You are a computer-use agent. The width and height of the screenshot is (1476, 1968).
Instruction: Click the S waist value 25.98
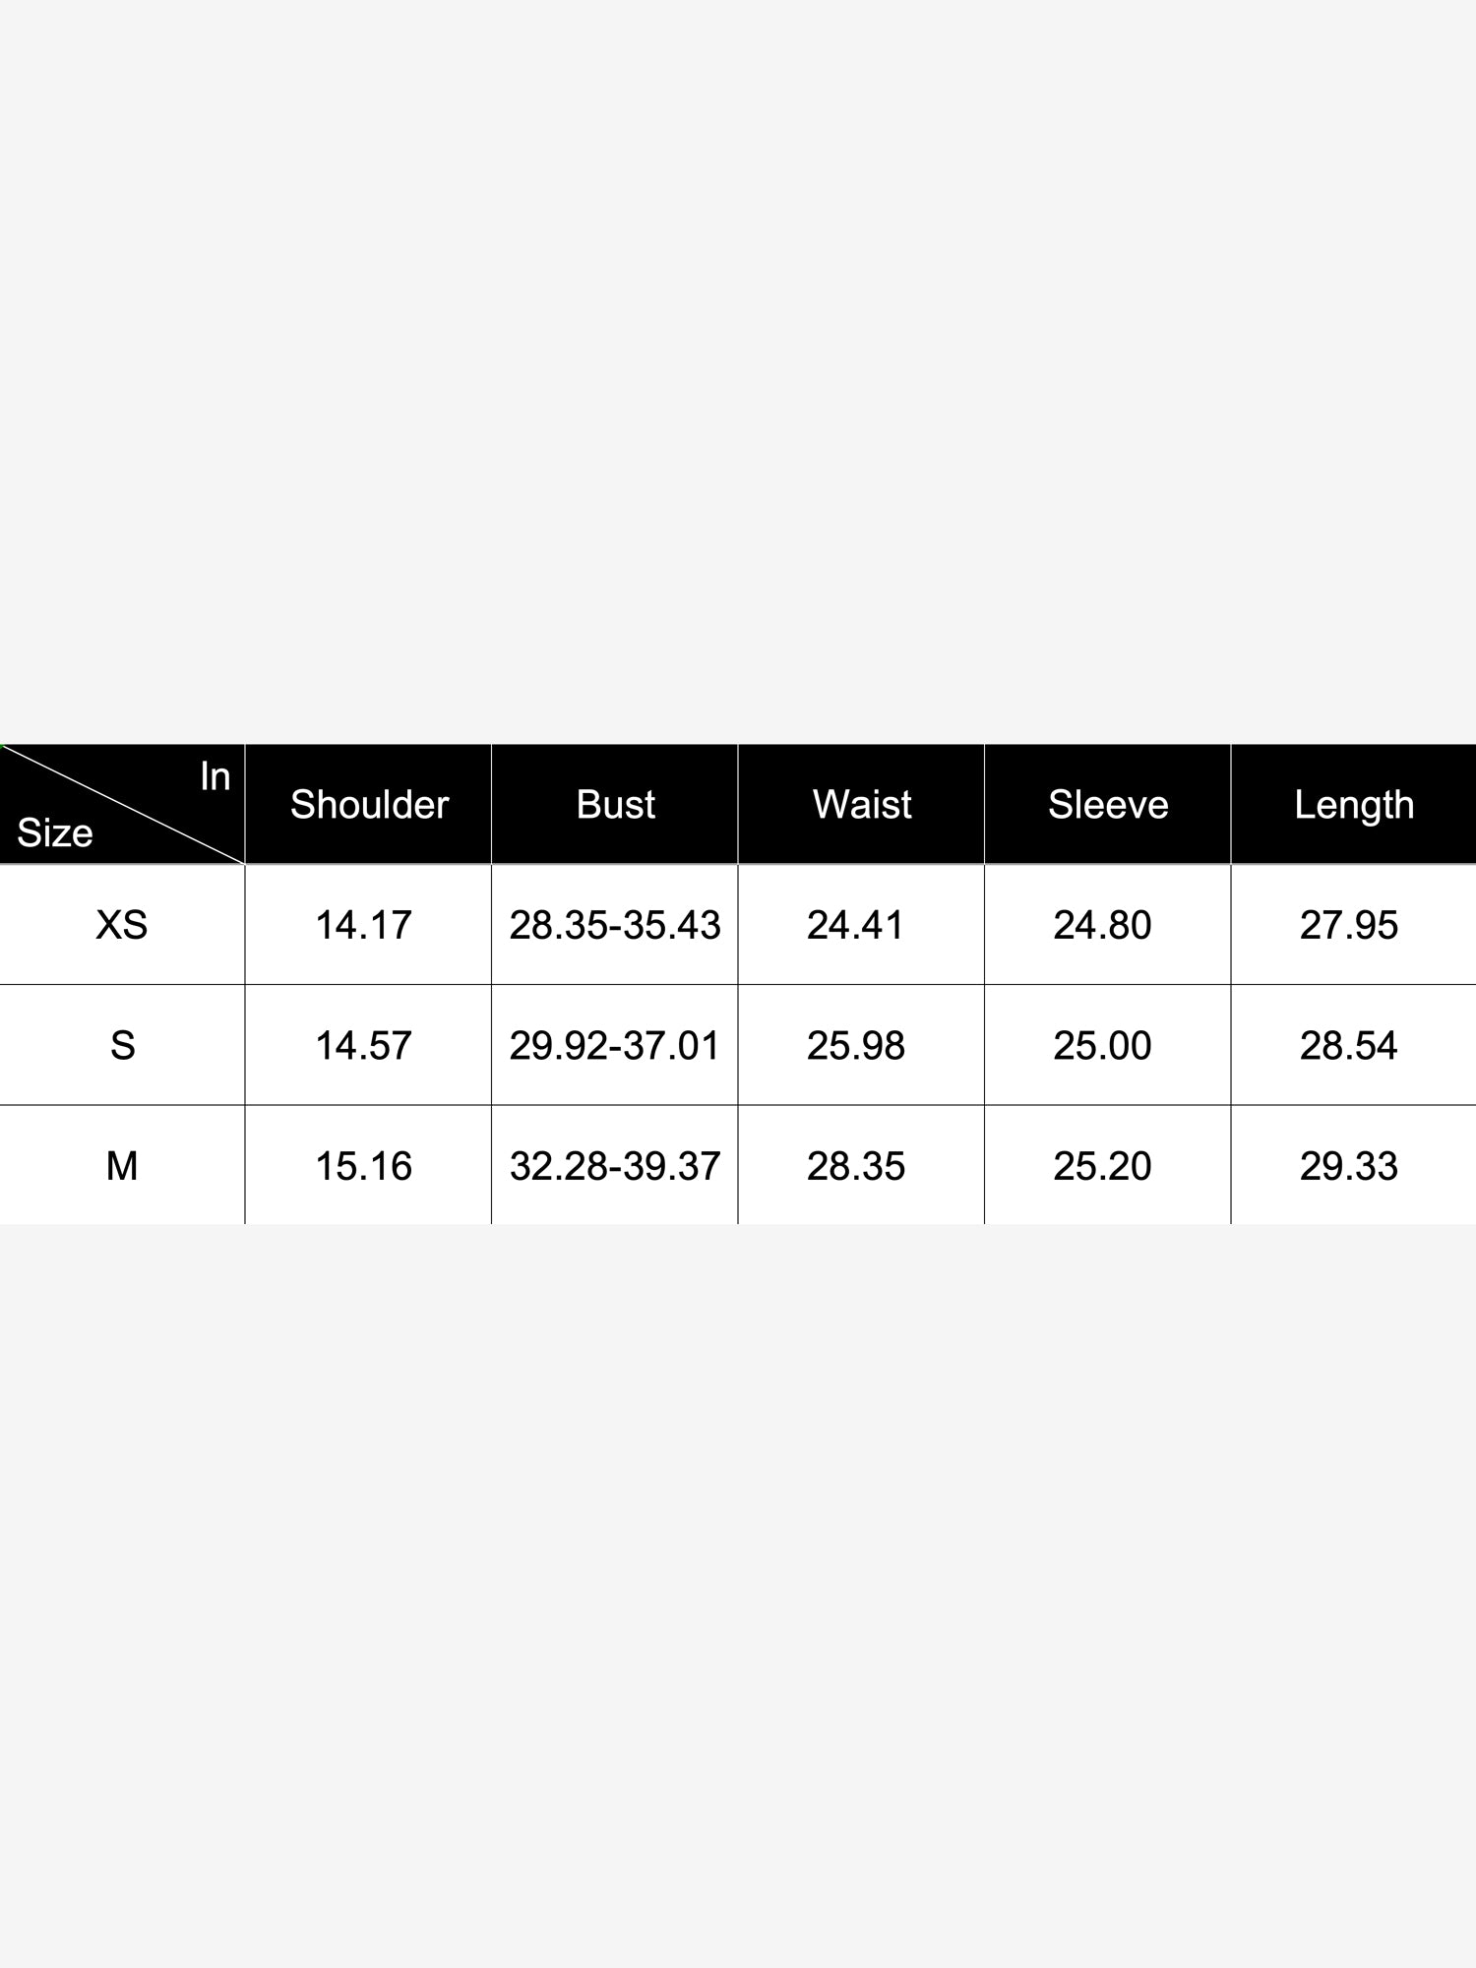pyautogui.click(x=856, y=1045)
